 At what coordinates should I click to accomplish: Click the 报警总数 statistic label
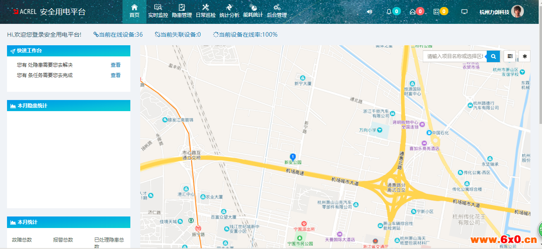[63, 240]
